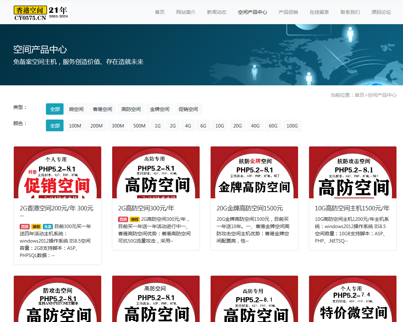
Task: Click banner heading 空间产品中心
Action: tap(40, 49)
